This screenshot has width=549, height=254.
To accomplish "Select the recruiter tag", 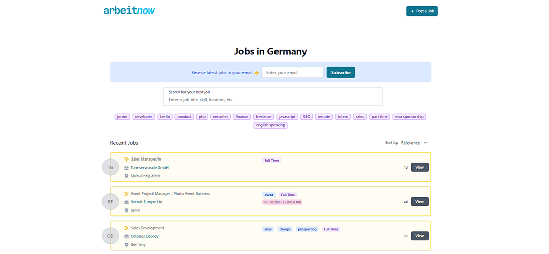I will (221, 117).
